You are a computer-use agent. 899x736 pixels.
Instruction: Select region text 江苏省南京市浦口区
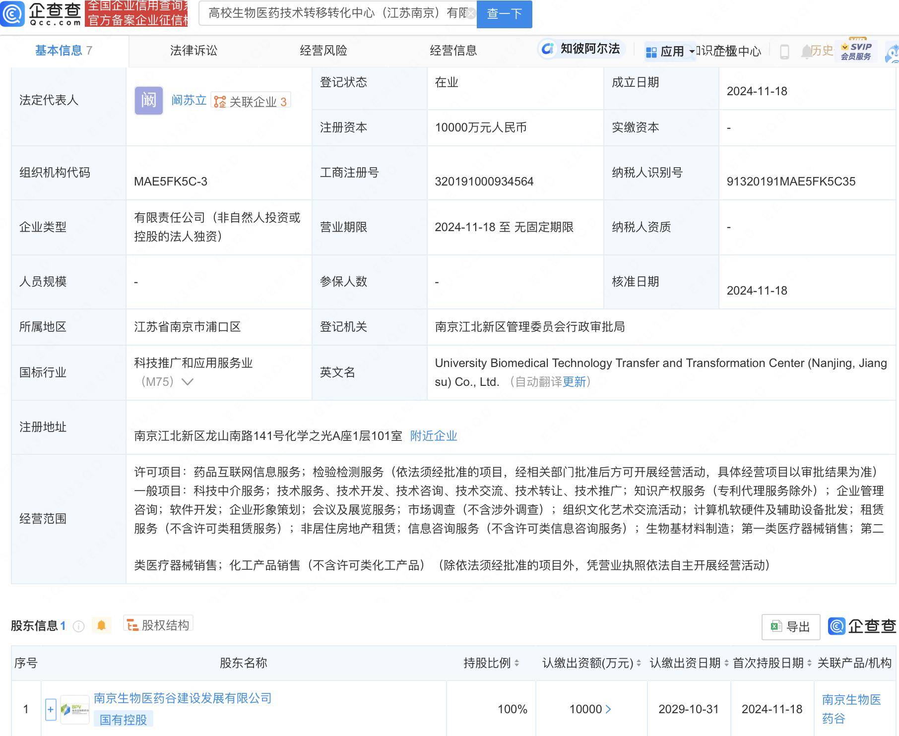(x=188, y=327)
